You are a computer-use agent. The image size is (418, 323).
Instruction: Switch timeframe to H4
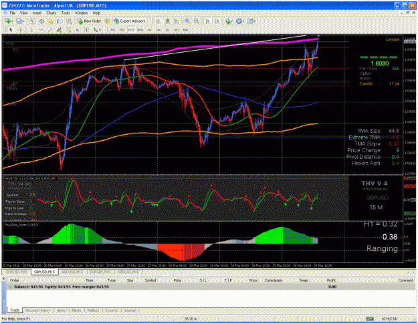[x=159, y=30]
